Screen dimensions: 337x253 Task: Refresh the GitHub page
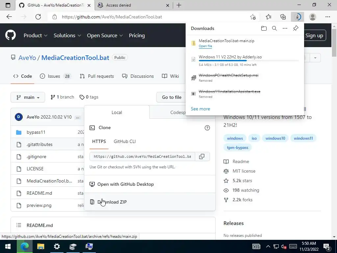pyautogui.click(x=38, y=17)
